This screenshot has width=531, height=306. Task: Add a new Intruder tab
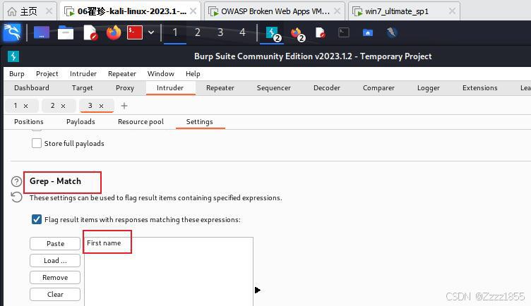124,106
